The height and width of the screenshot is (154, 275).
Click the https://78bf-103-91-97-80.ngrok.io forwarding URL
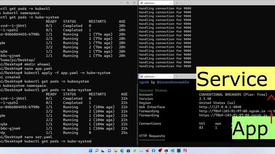(x=233, y=115)
